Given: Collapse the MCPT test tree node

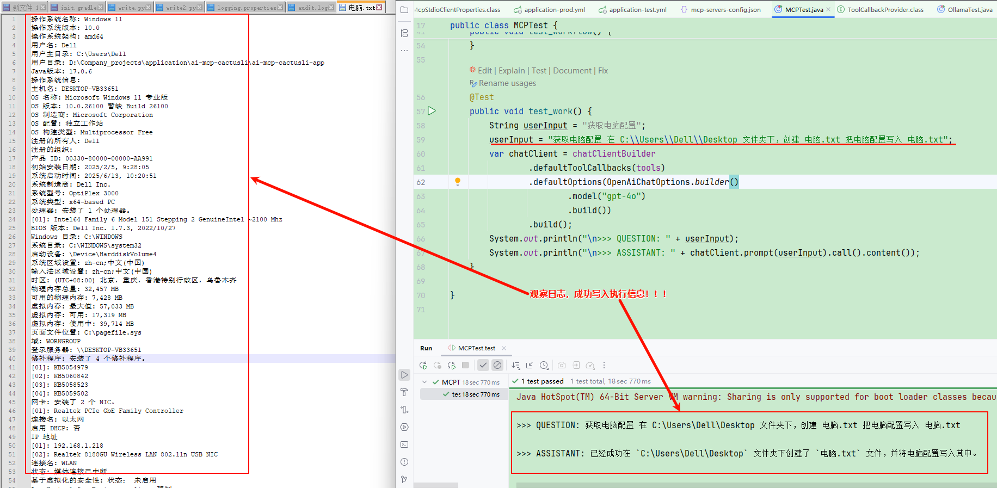Looking at the screenshot, I should (424, 382).
